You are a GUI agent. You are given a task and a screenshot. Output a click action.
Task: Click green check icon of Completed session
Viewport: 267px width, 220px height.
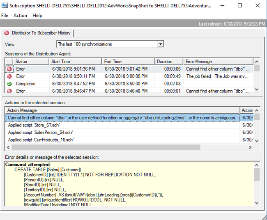tap(9, 84)
